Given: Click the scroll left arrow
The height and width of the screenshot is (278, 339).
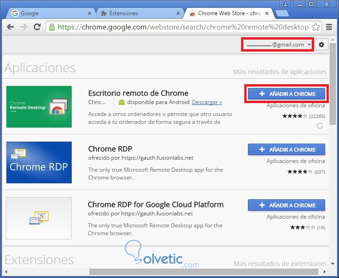Looking at the screenshot, I should point(6,272).
